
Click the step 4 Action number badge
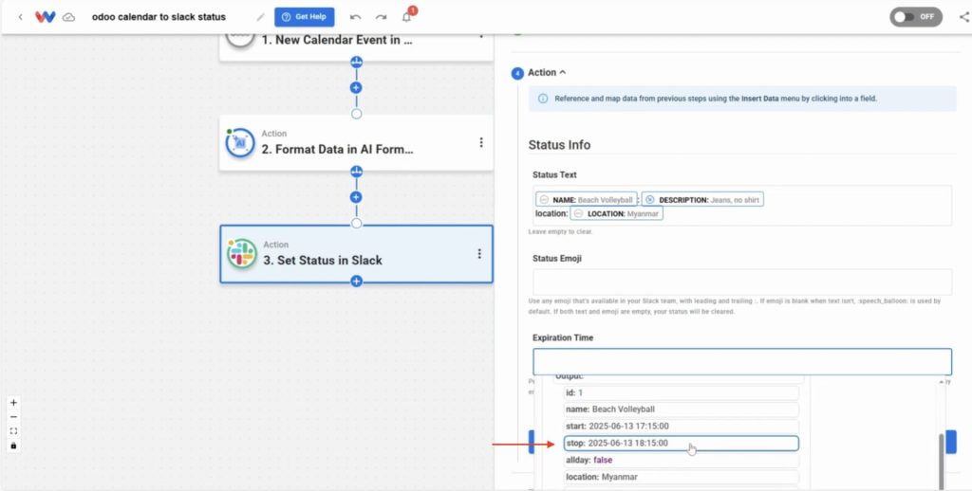(517, 74)
